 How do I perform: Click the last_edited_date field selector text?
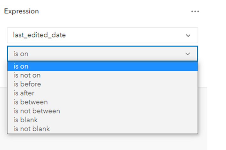coord(40,35)
